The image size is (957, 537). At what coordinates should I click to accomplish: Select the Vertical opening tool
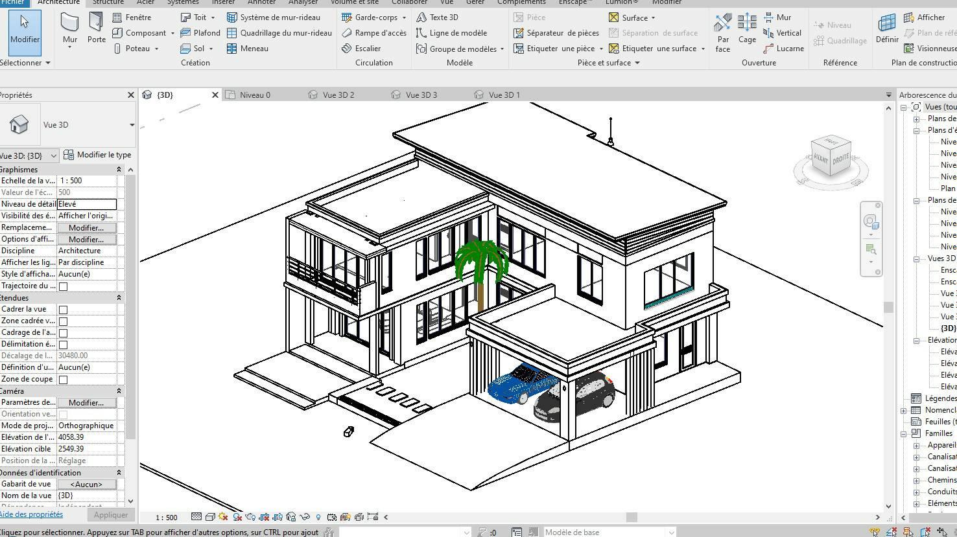(x=783, y=33)
